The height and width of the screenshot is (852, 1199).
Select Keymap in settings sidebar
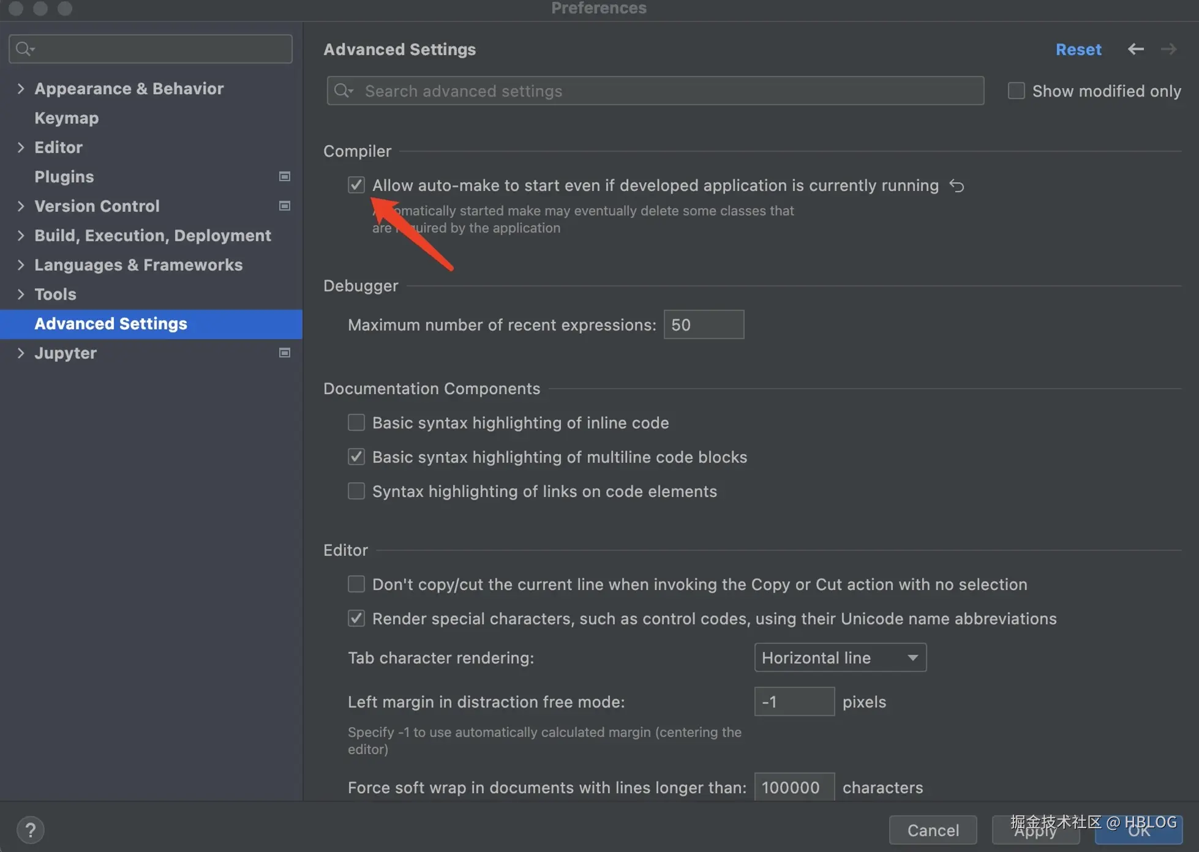tap(66, 118)
